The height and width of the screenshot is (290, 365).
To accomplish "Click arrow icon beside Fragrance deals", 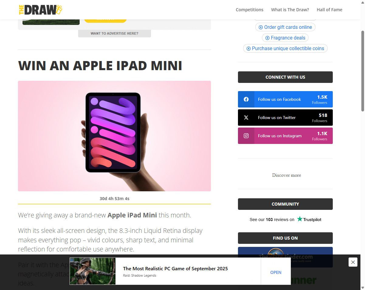I will [267, 38].
